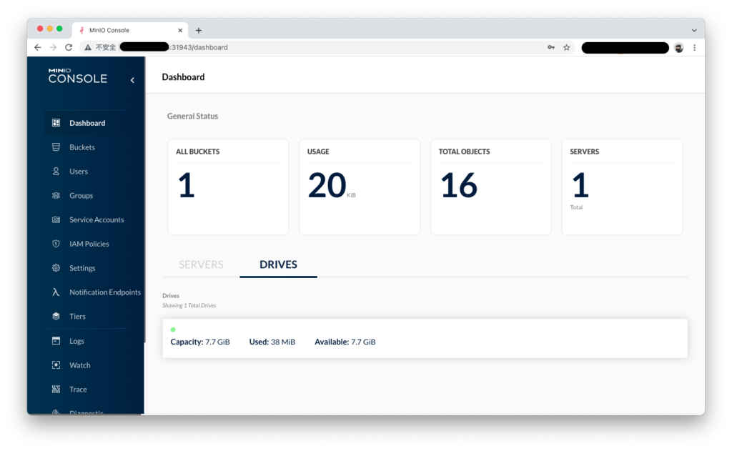
Task: Go to the Watch page
Action: click(x=79, y=365)
